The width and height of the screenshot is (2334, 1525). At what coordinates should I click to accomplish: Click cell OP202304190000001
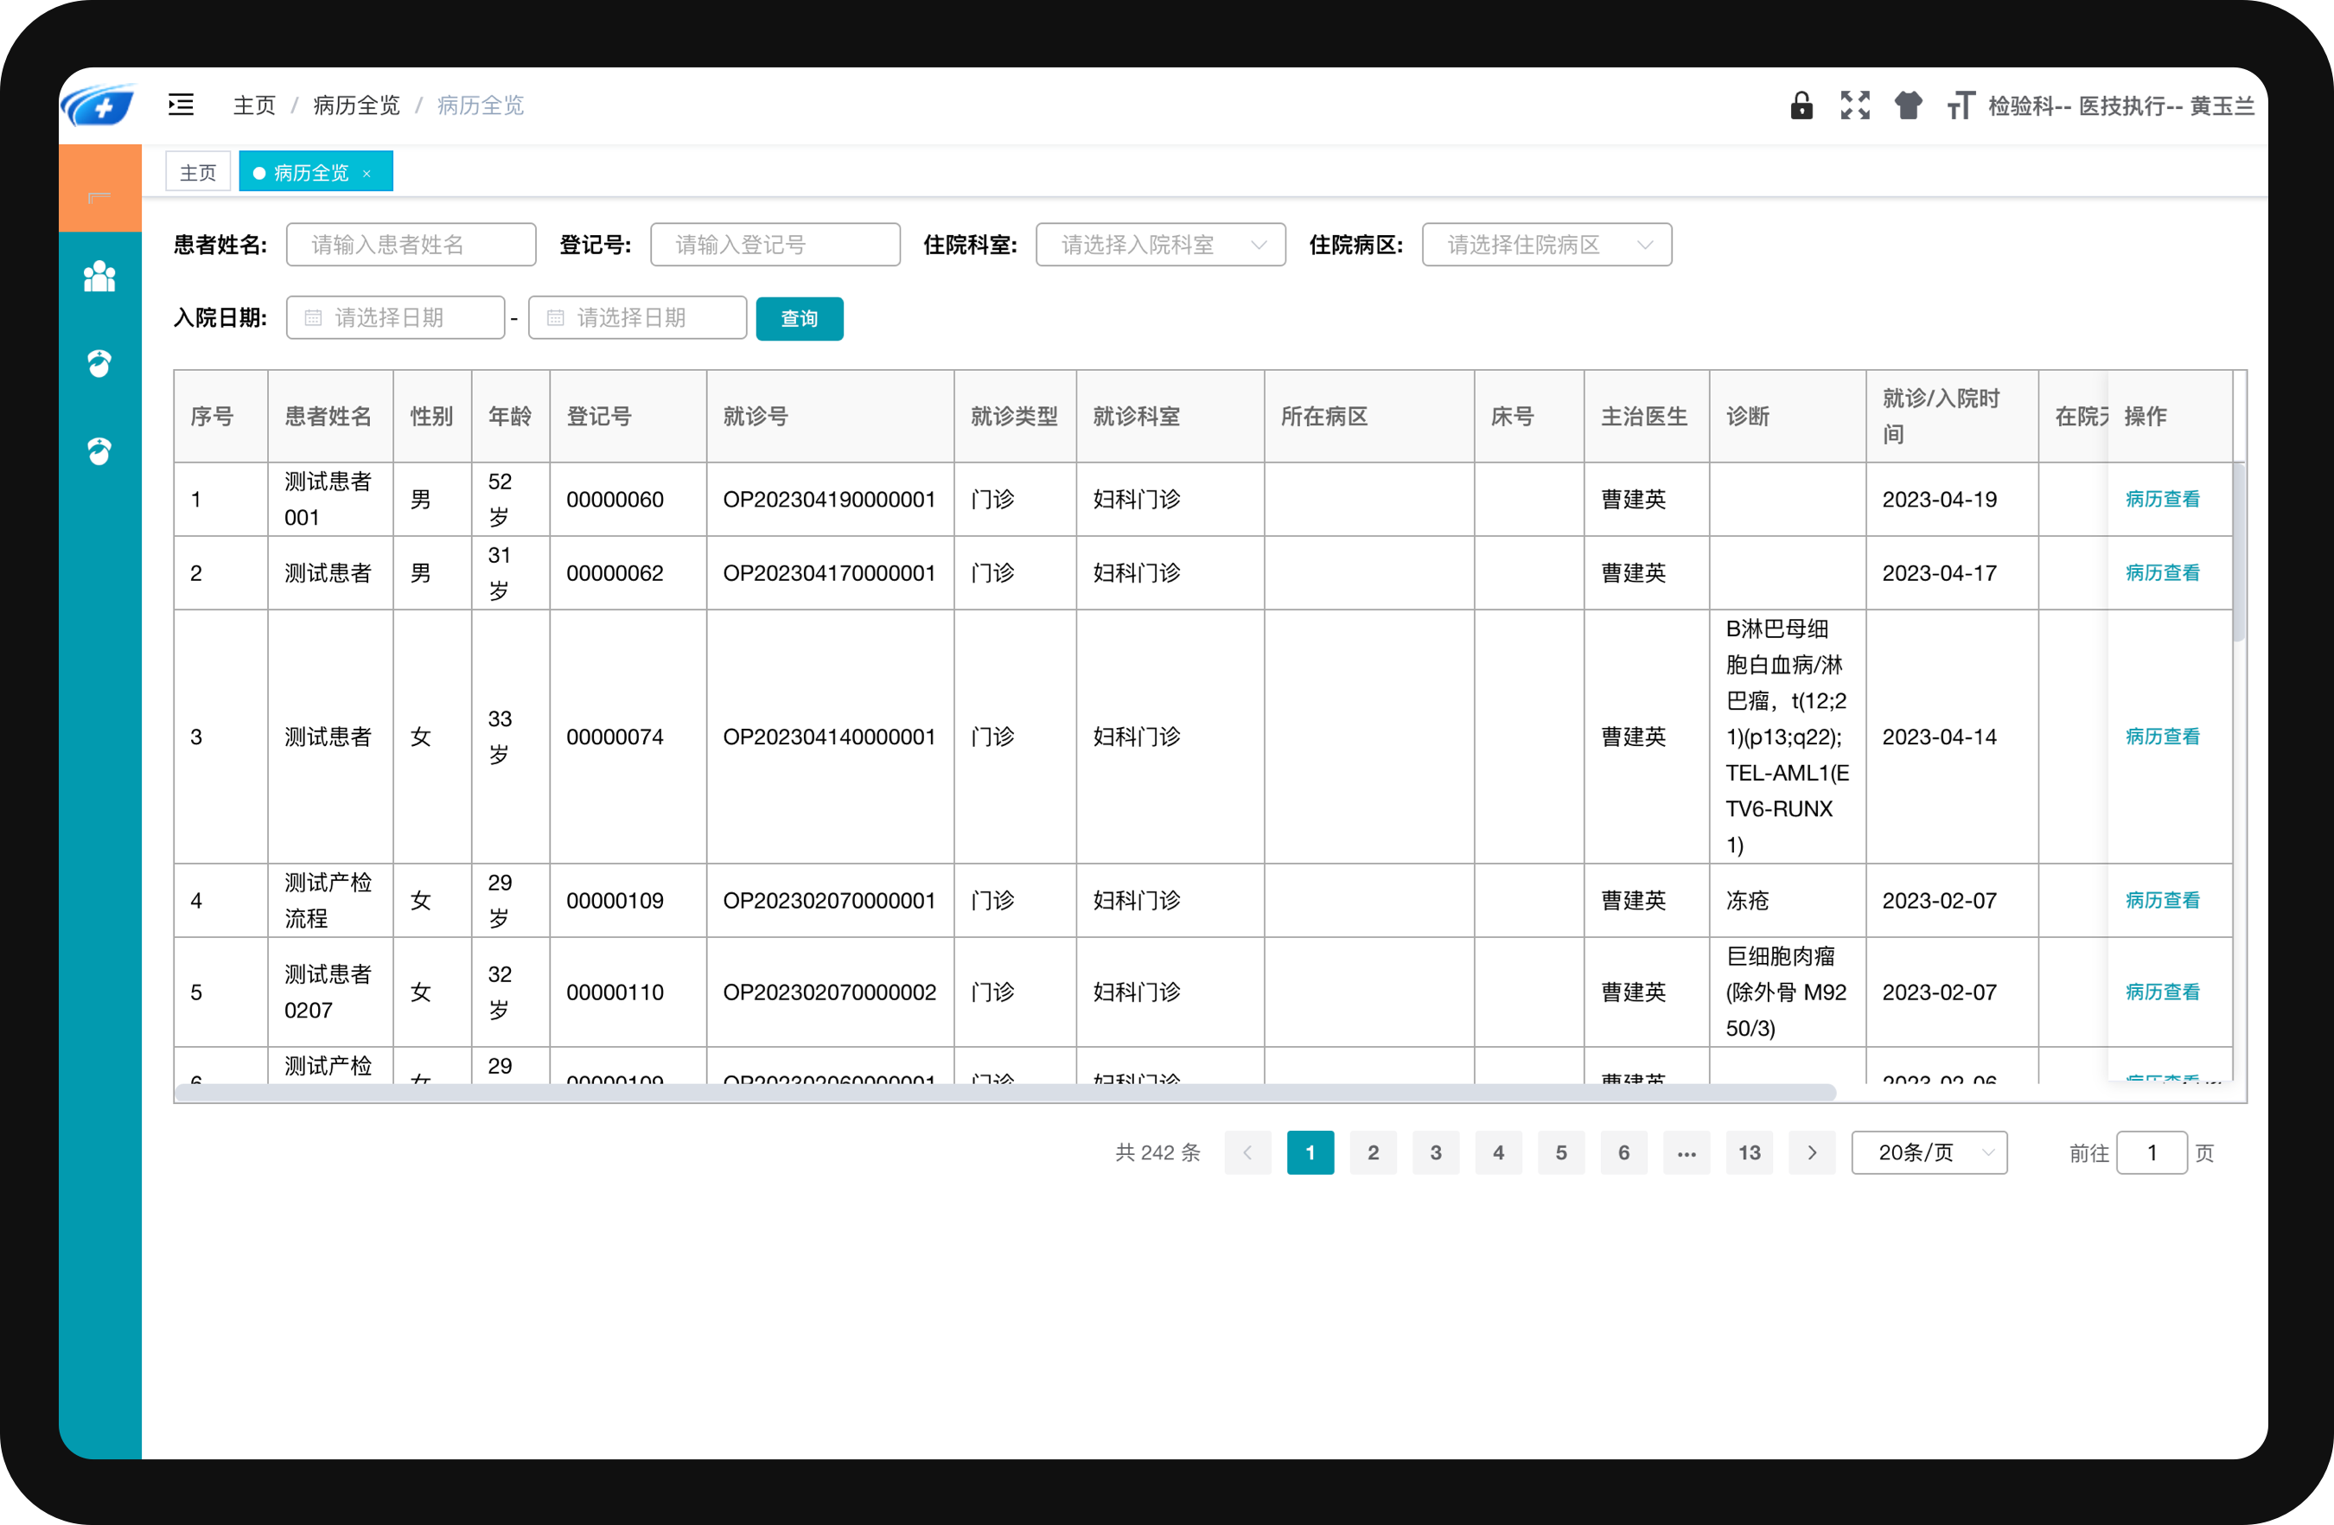click(830, 499)
